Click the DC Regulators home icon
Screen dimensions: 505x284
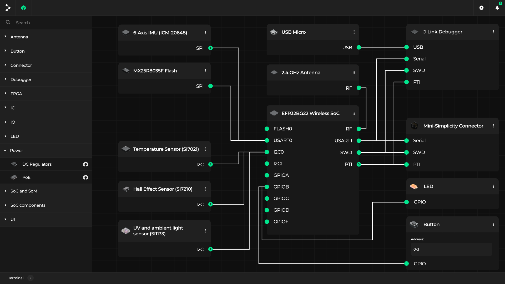pos(86,164)
